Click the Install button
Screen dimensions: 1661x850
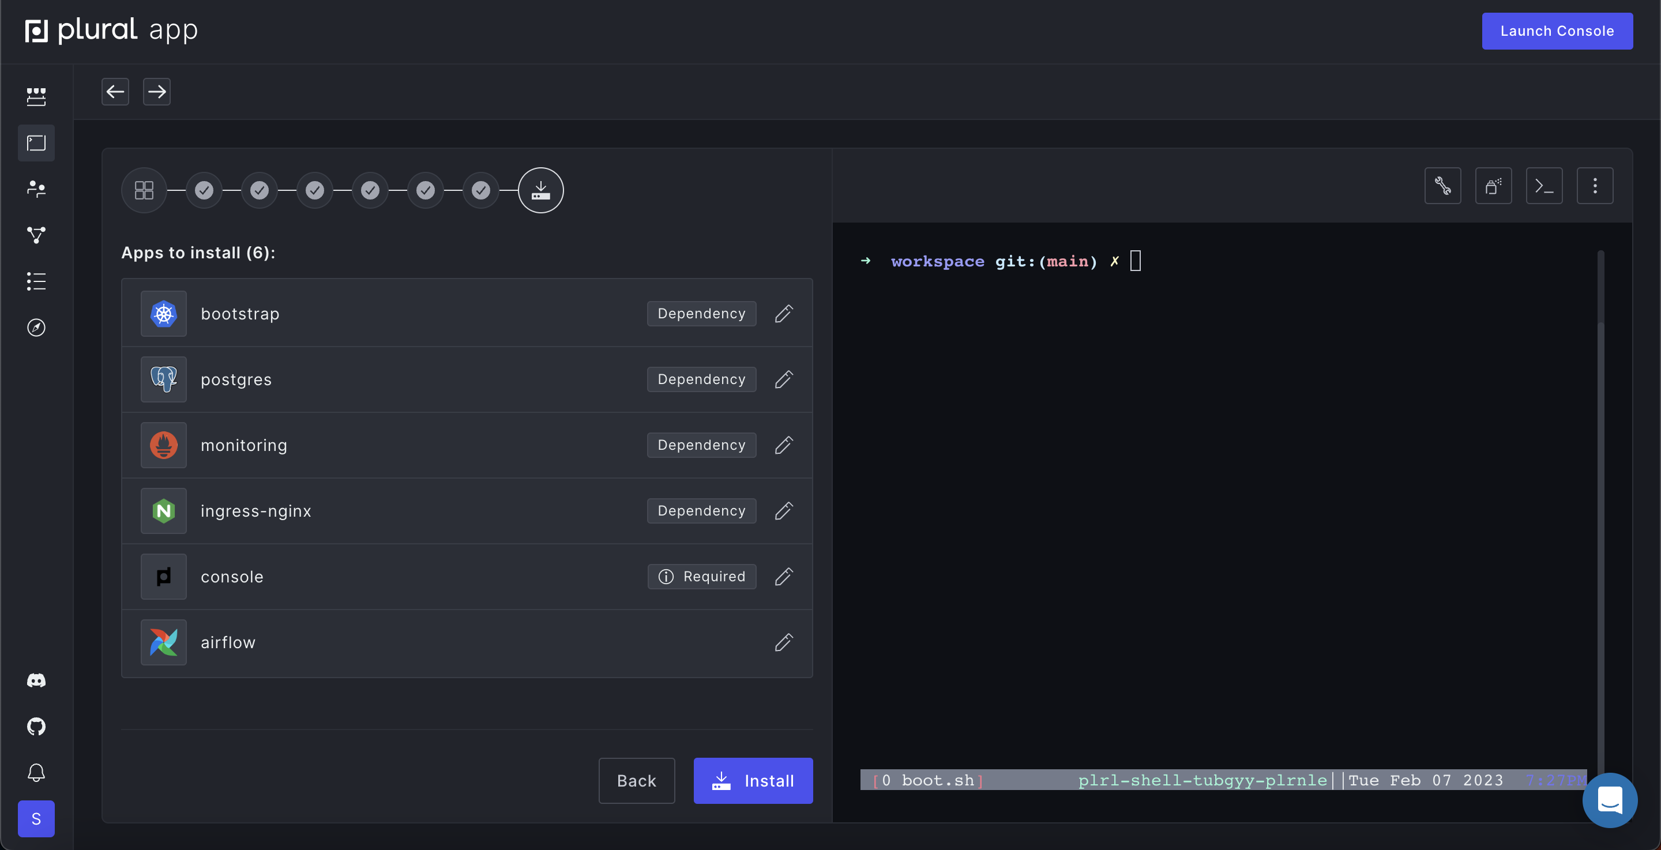click(x=753, y=781)
